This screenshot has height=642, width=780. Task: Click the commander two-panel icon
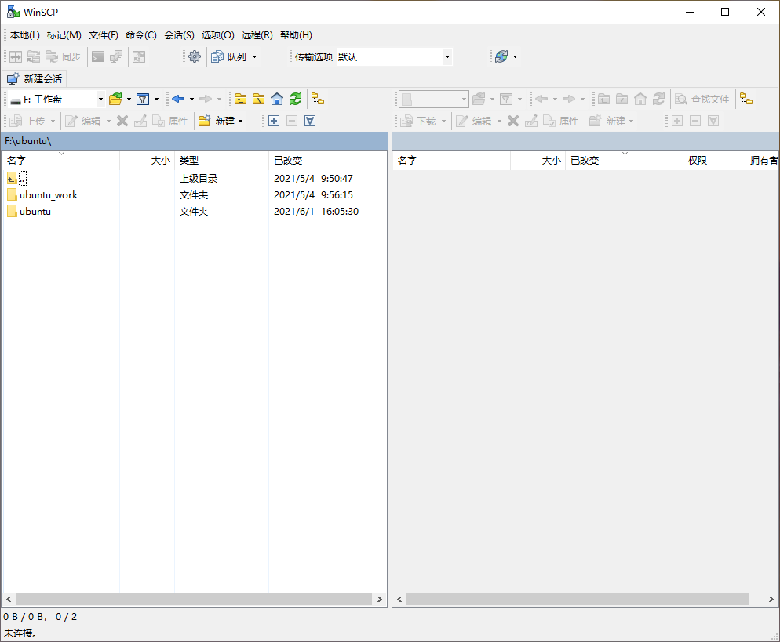(16, 56)
